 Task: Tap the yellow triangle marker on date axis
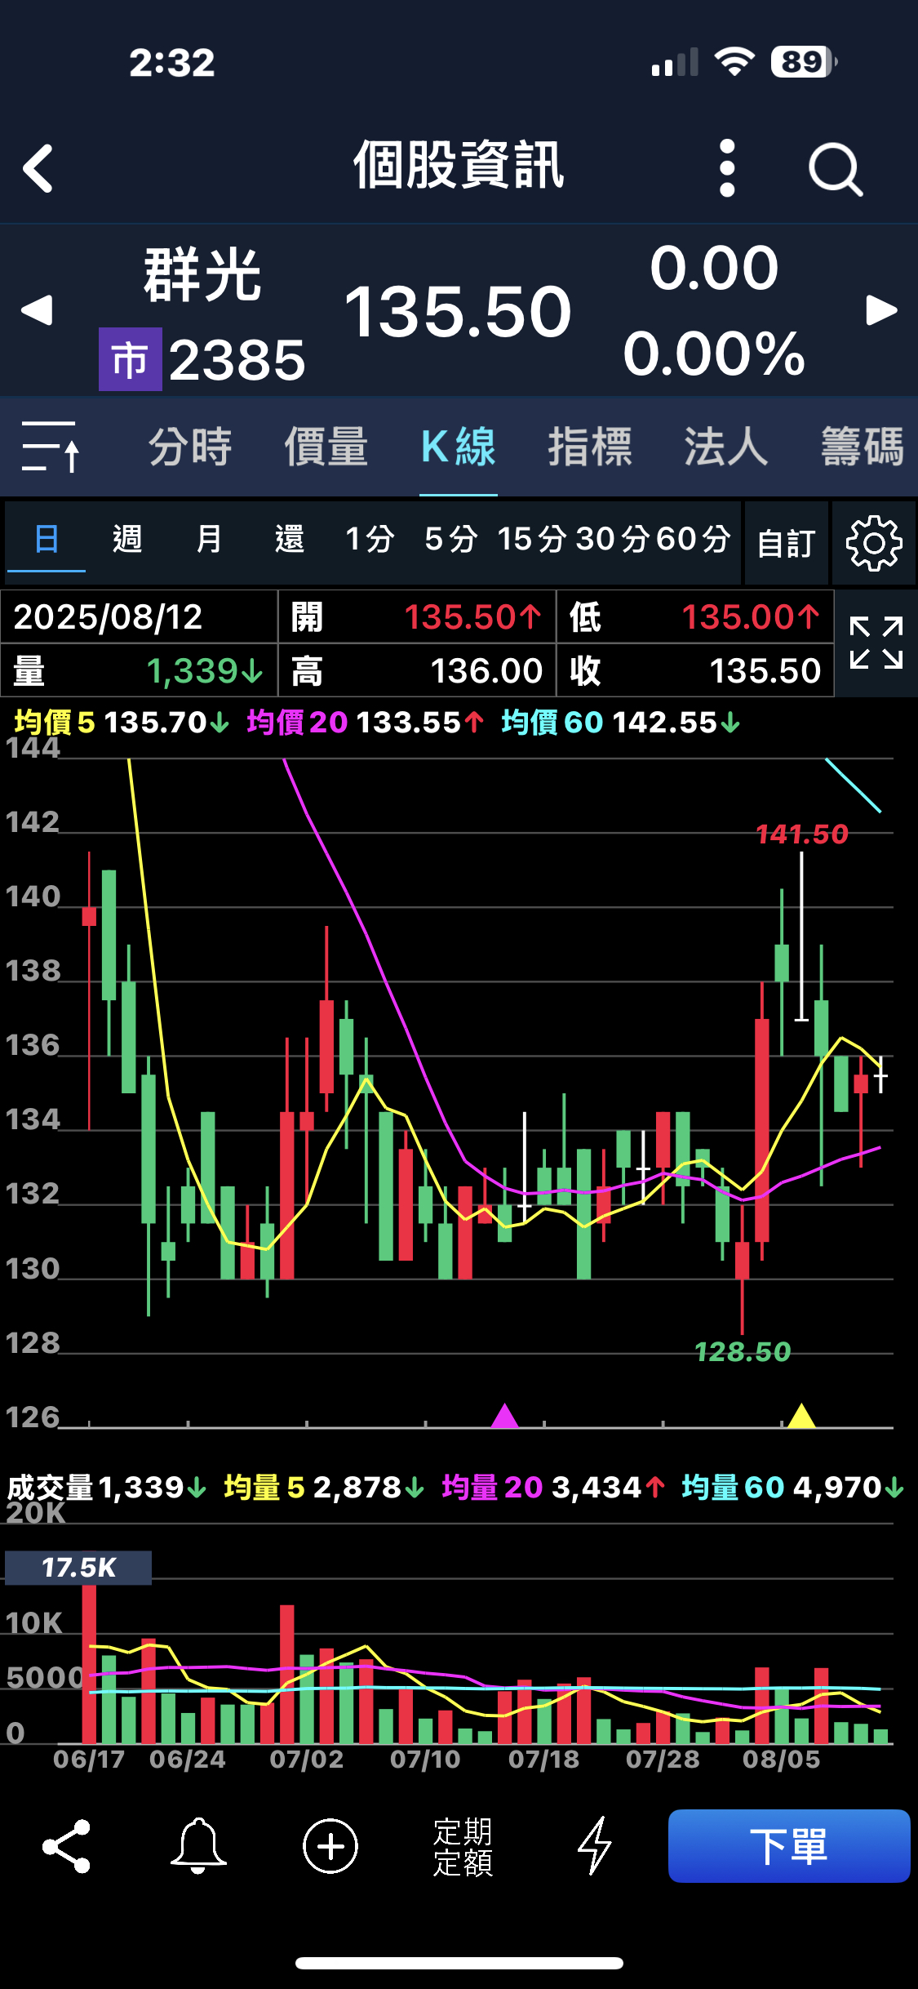(x=802, y=1416)
